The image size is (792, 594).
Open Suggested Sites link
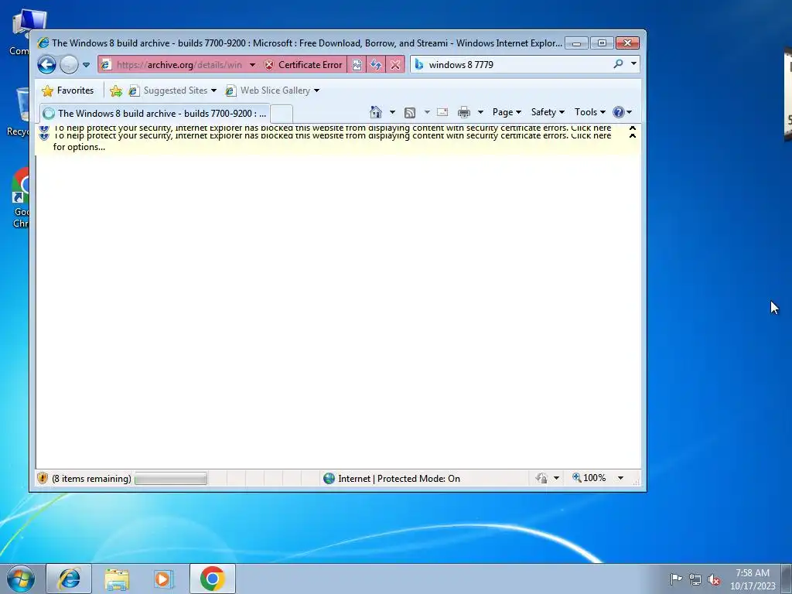(172, 90)
